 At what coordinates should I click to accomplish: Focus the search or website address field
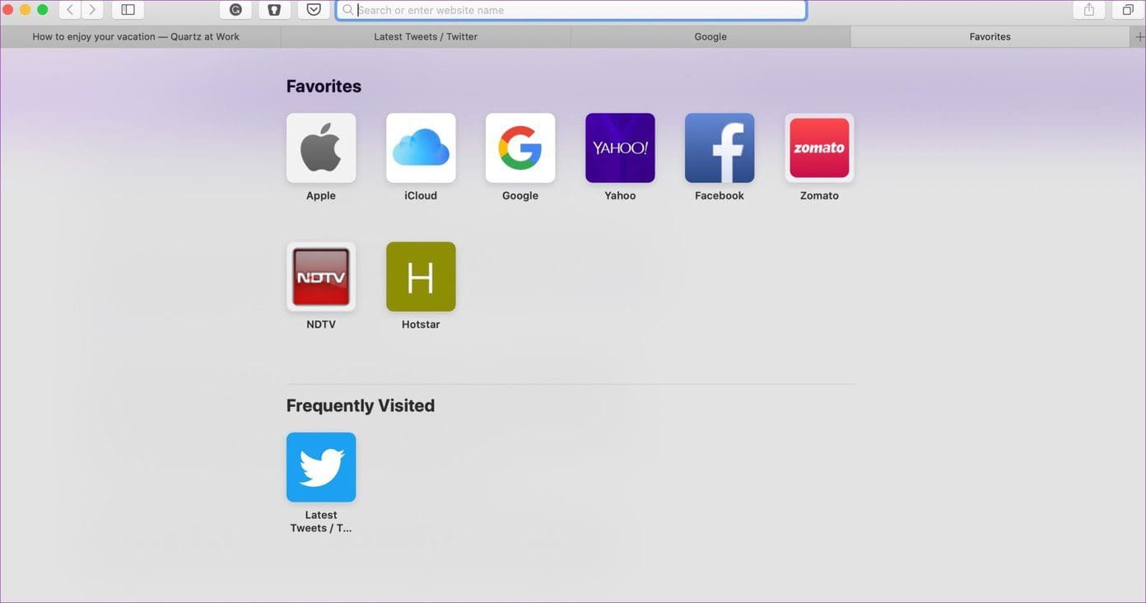click(x=571, y=10)
